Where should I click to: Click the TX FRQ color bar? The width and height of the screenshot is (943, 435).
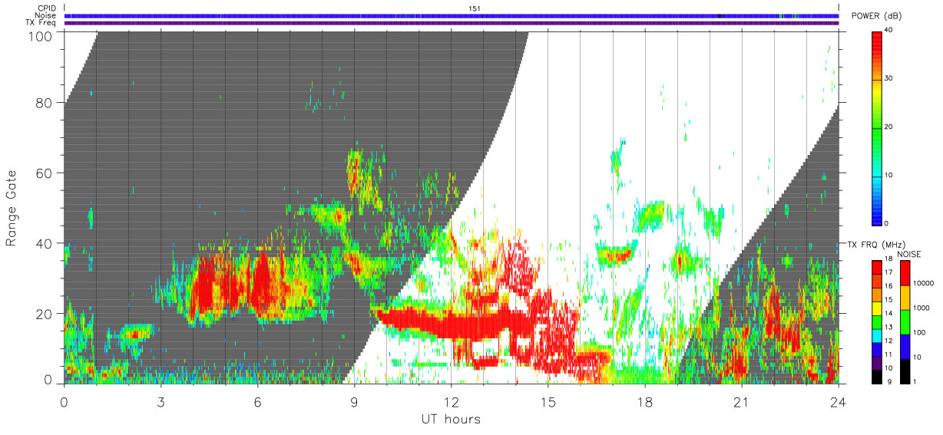click(877, 321)
